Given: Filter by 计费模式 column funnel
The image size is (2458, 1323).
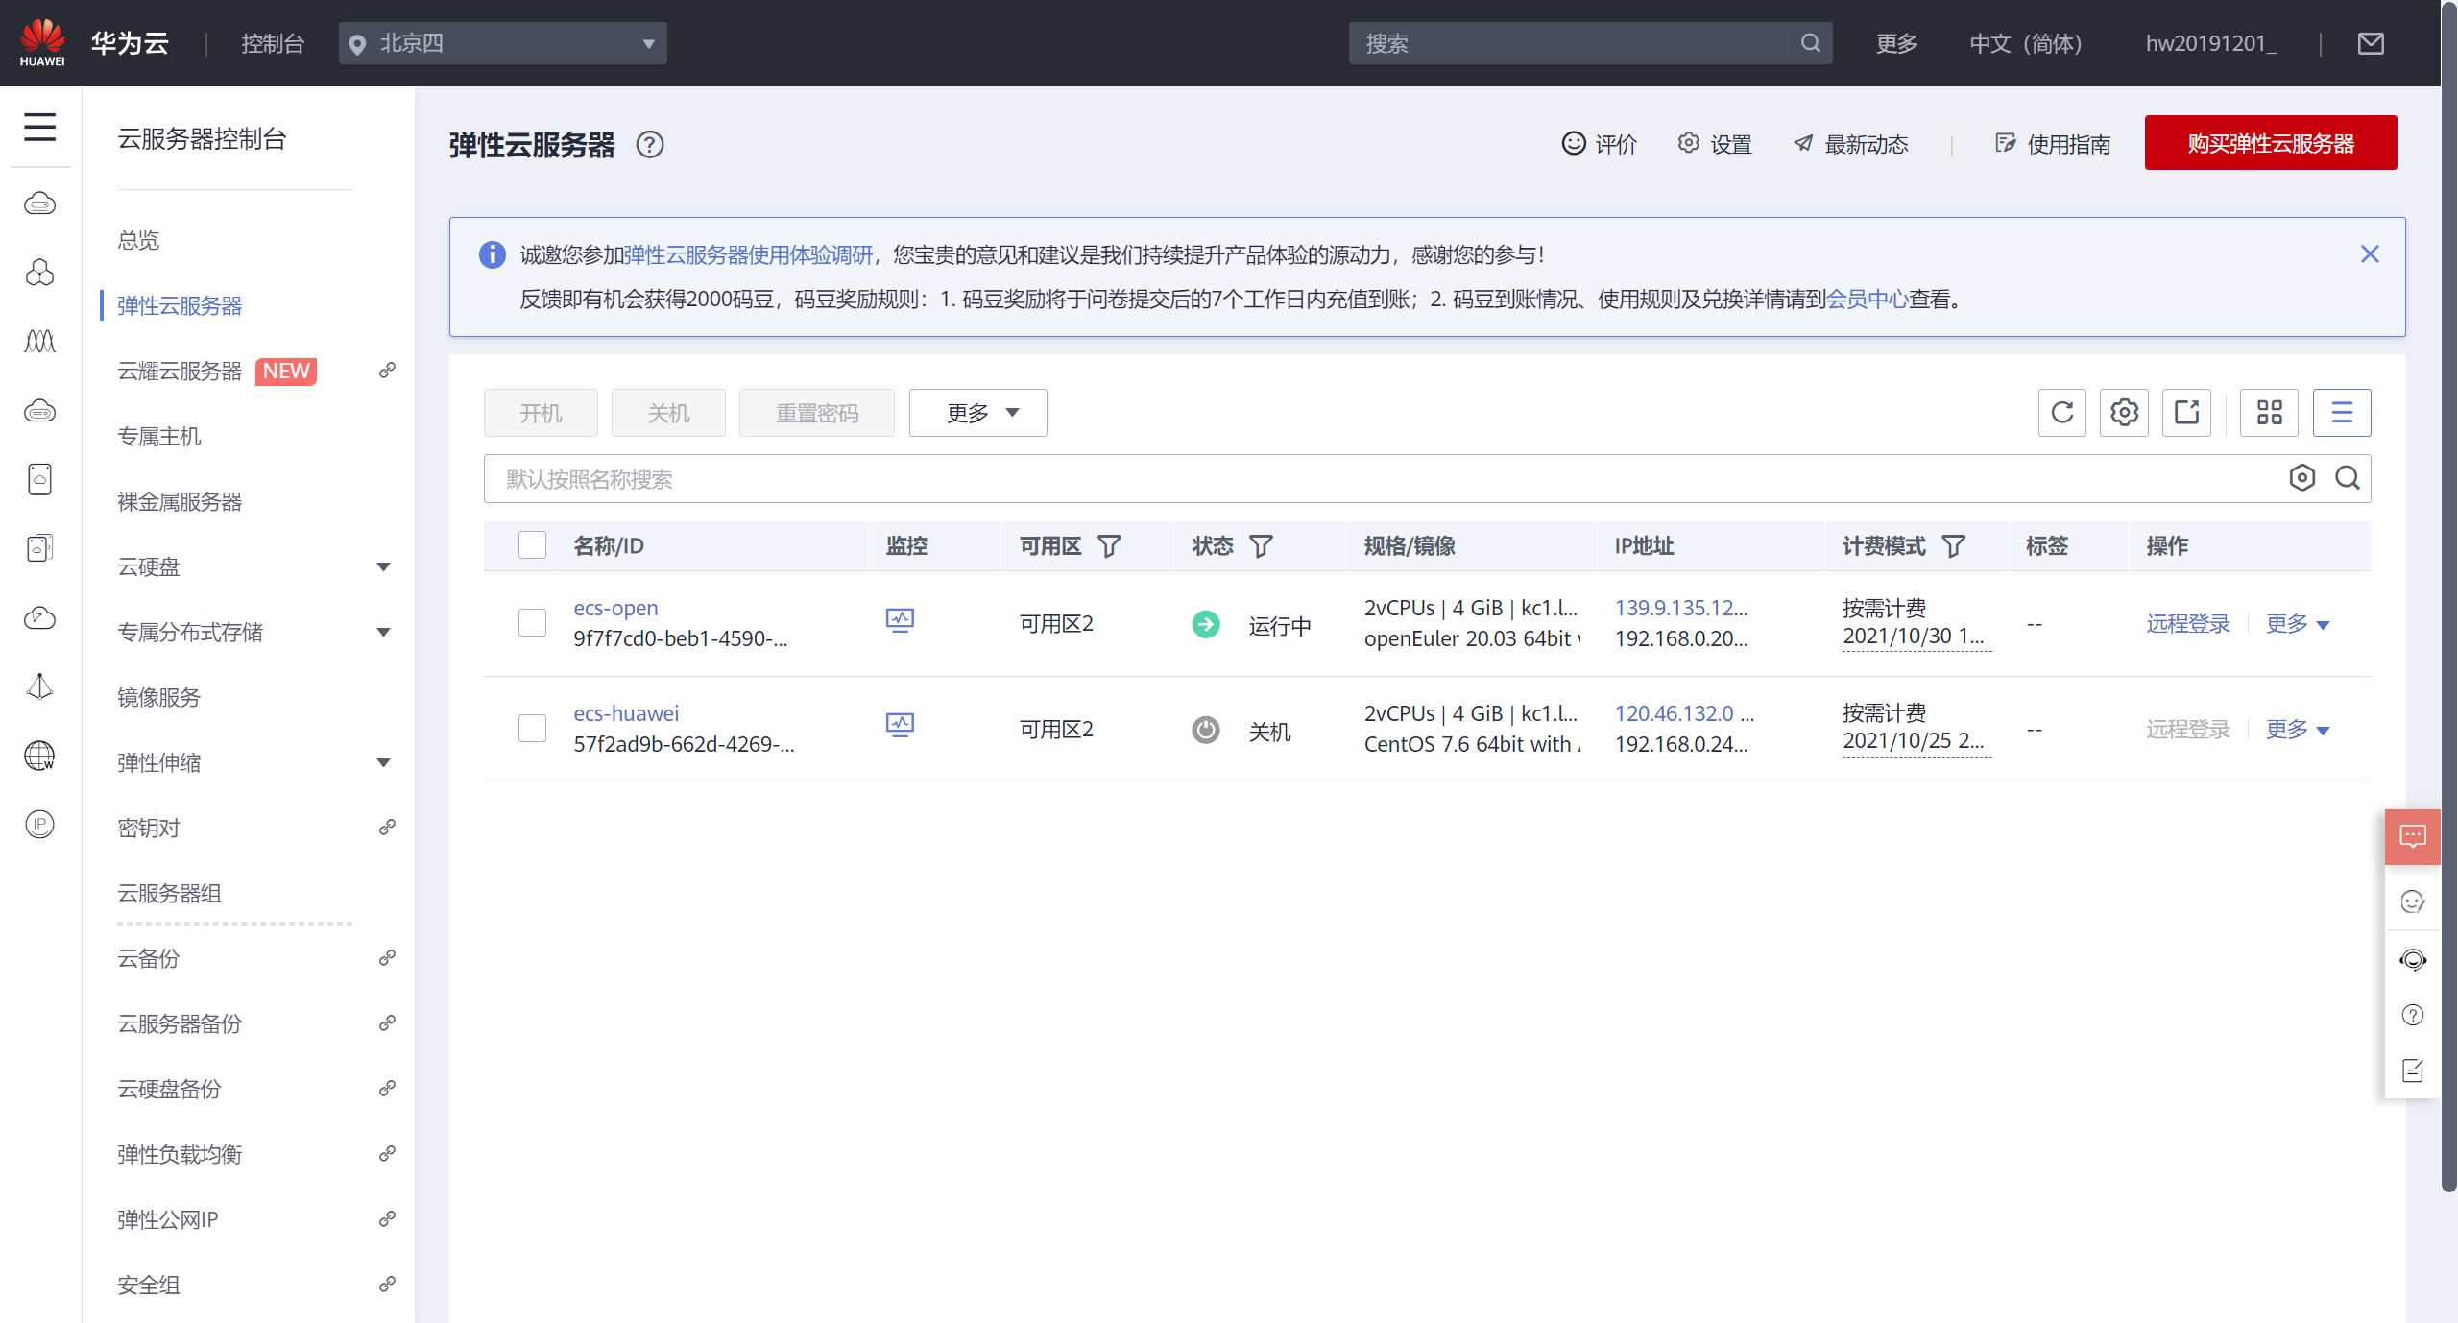Looking at the screenshot, I should (1953, 547).
